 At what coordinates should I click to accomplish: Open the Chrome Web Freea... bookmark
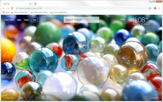[x=20, y=12]
